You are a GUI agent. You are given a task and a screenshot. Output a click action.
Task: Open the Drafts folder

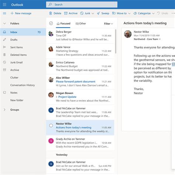pyautogui.click(x=23, y=40)
